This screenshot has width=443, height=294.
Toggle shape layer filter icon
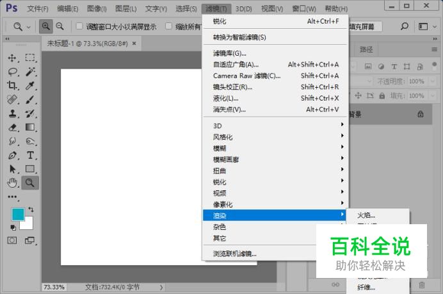[407, 67]
